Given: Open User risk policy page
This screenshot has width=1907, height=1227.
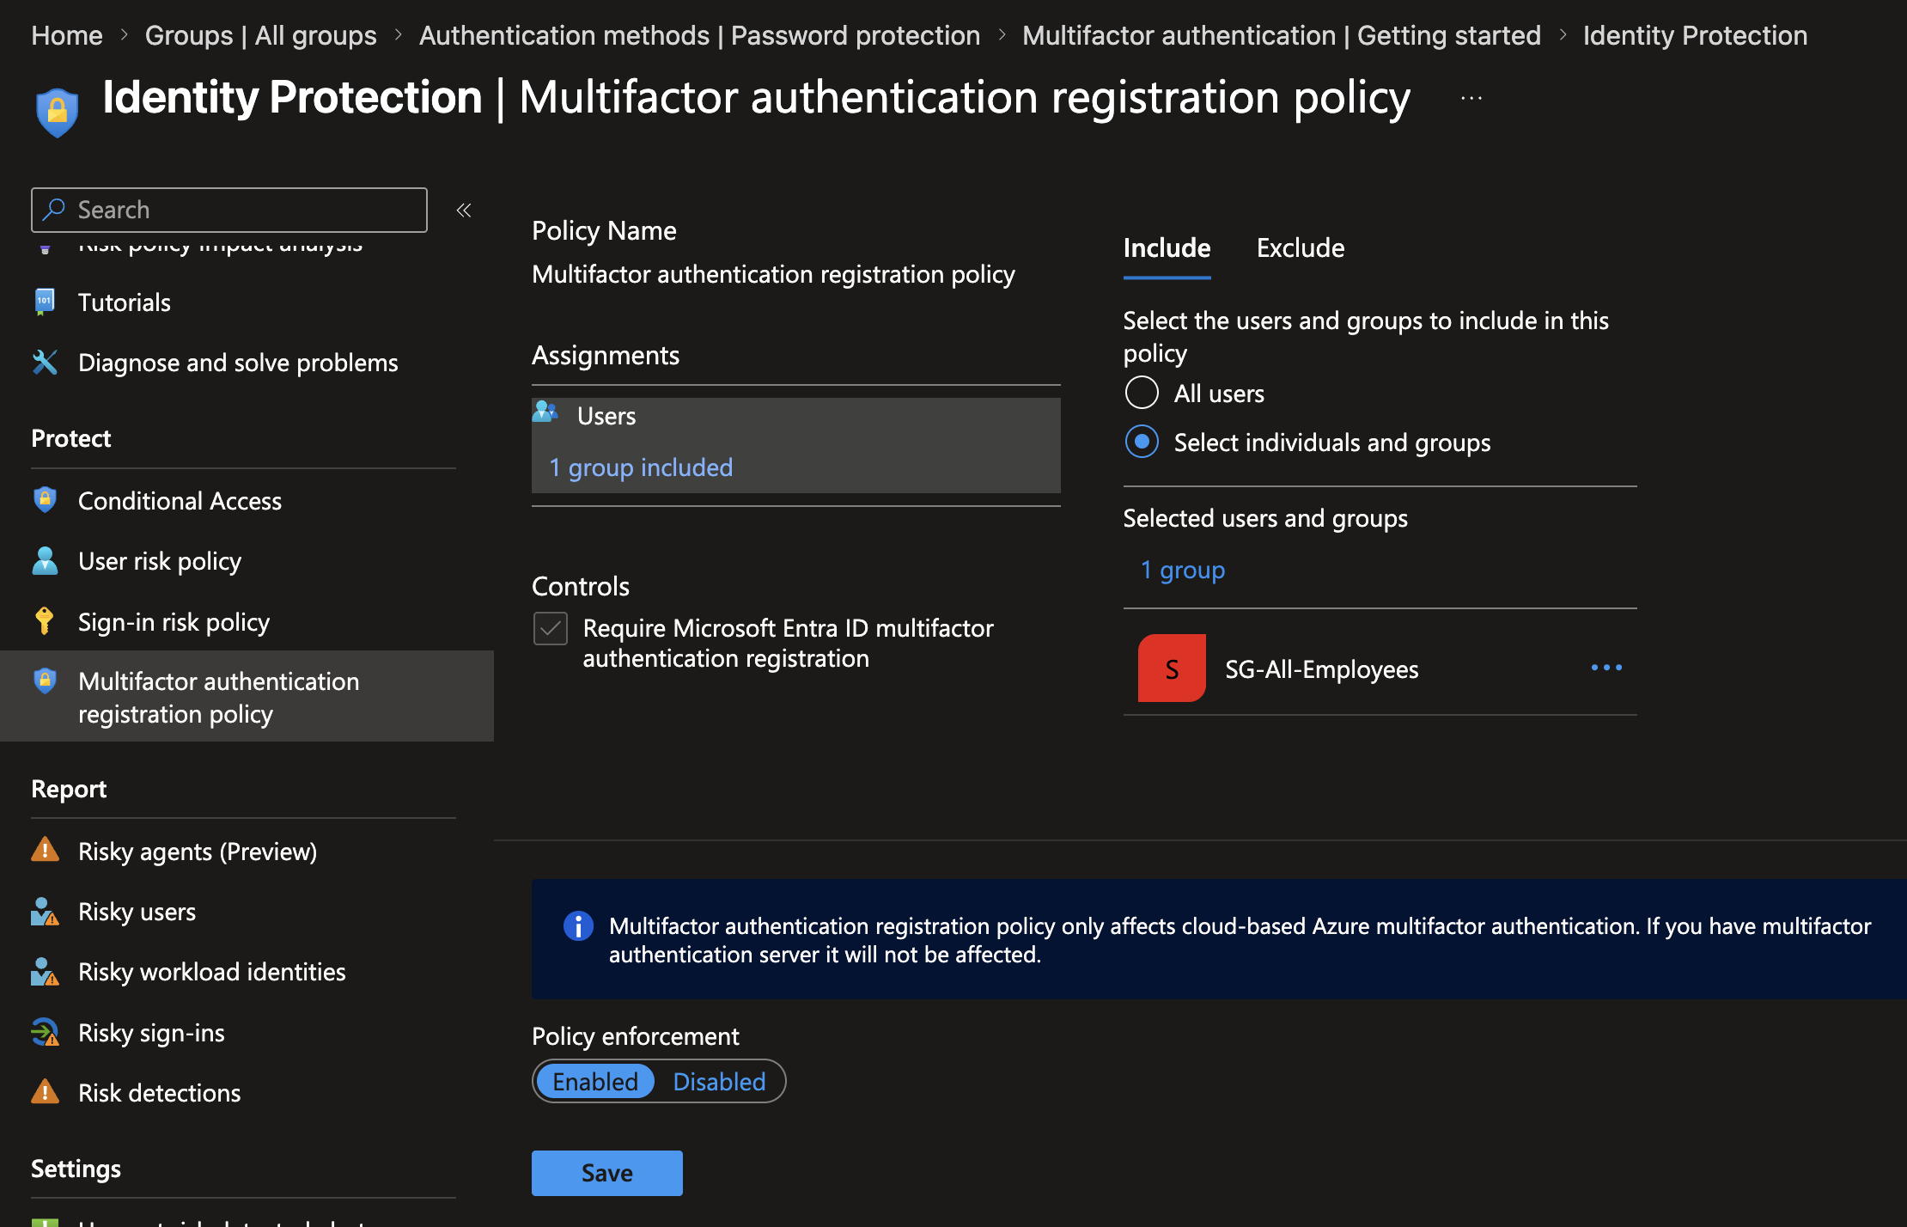Looking at the screenshot, I should [160, 561].
